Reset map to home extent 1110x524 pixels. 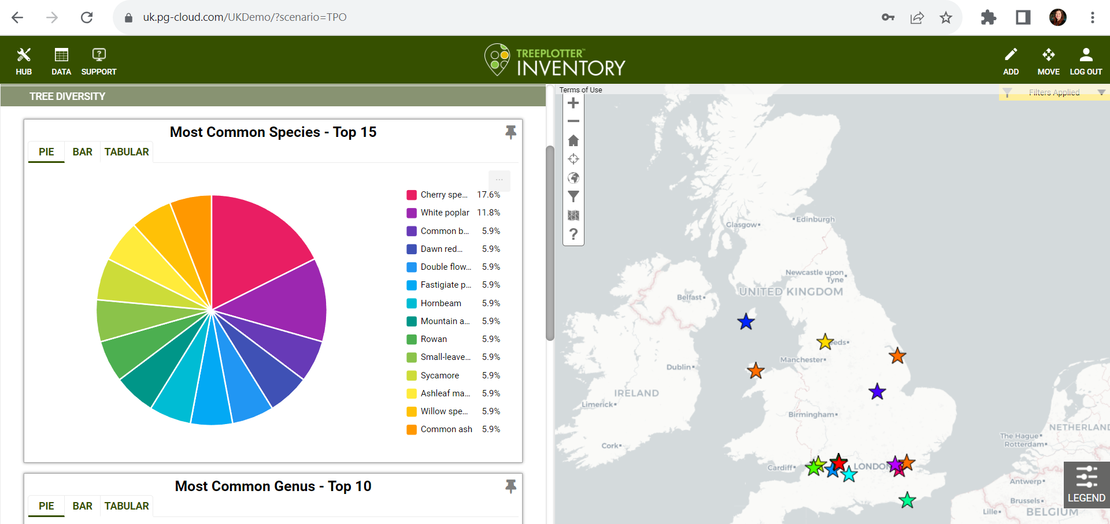573,140
